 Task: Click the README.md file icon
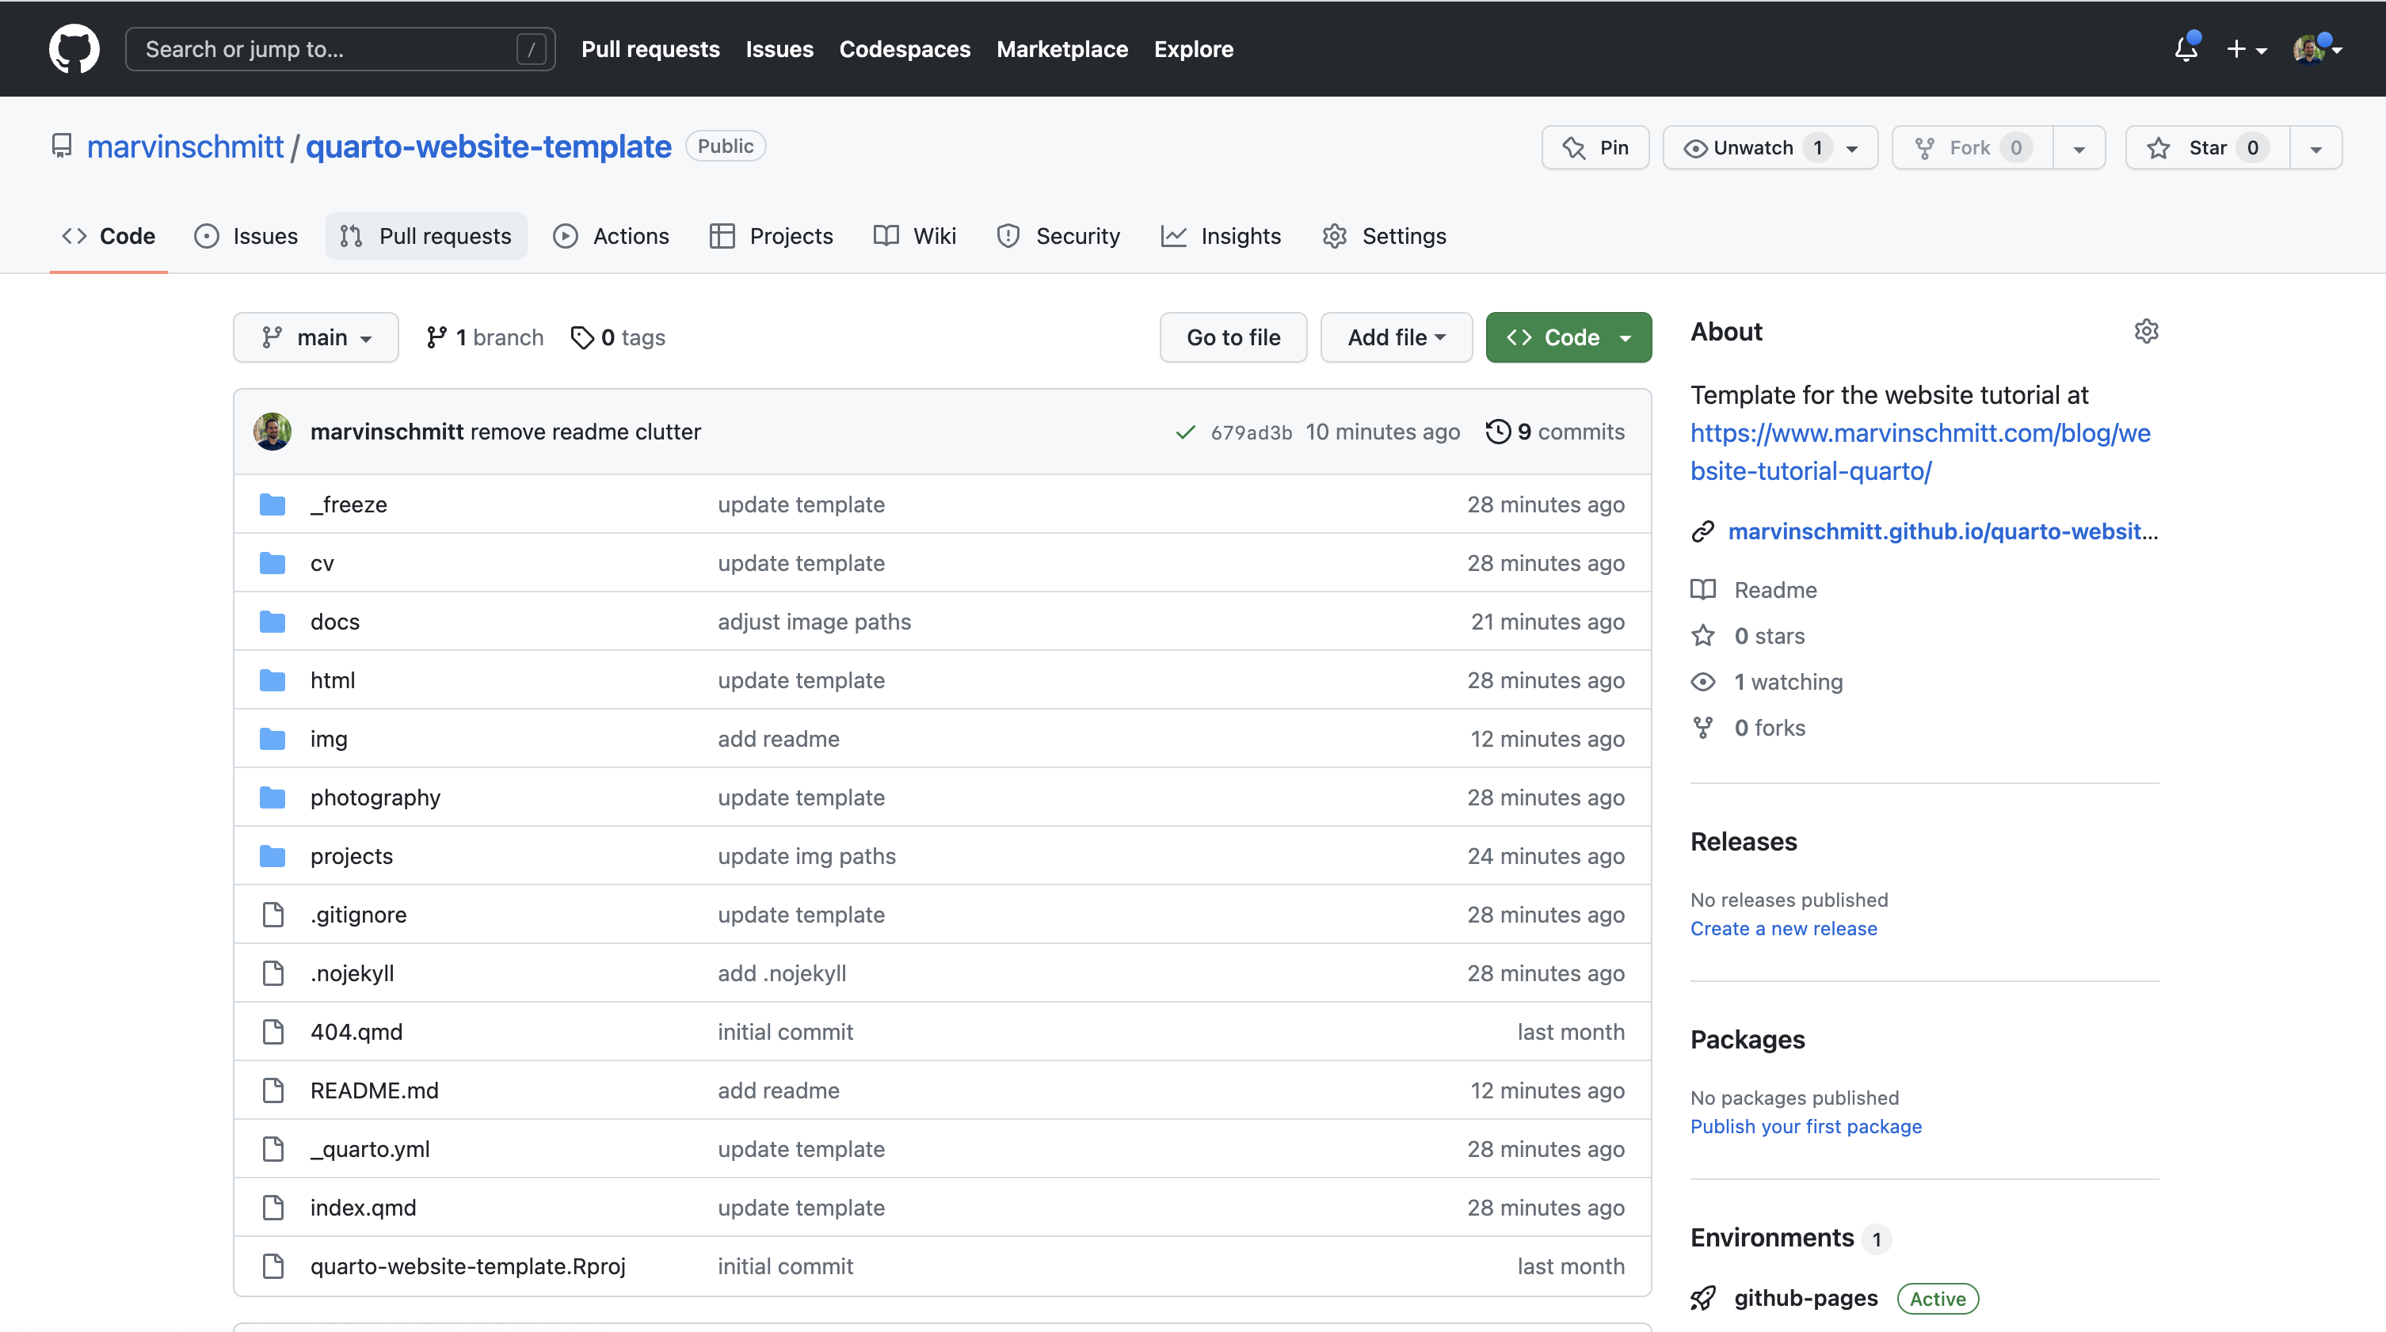point(273,1090)
